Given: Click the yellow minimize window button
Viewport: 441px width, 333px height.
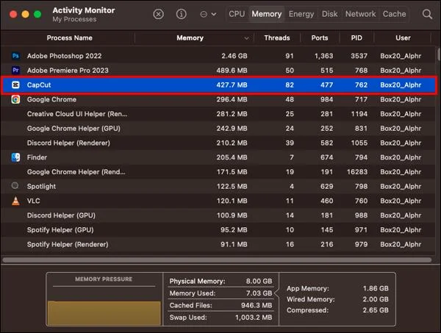Looking at the screenshot, I should (25, 14).
